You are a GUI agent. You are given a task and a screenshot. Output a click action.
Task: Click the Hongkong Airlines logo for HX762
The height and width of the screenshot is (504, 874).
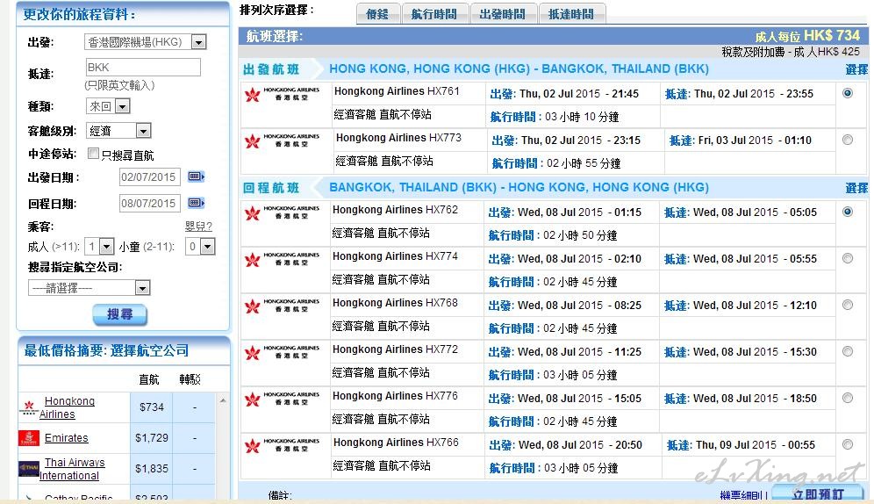point(282,212)
